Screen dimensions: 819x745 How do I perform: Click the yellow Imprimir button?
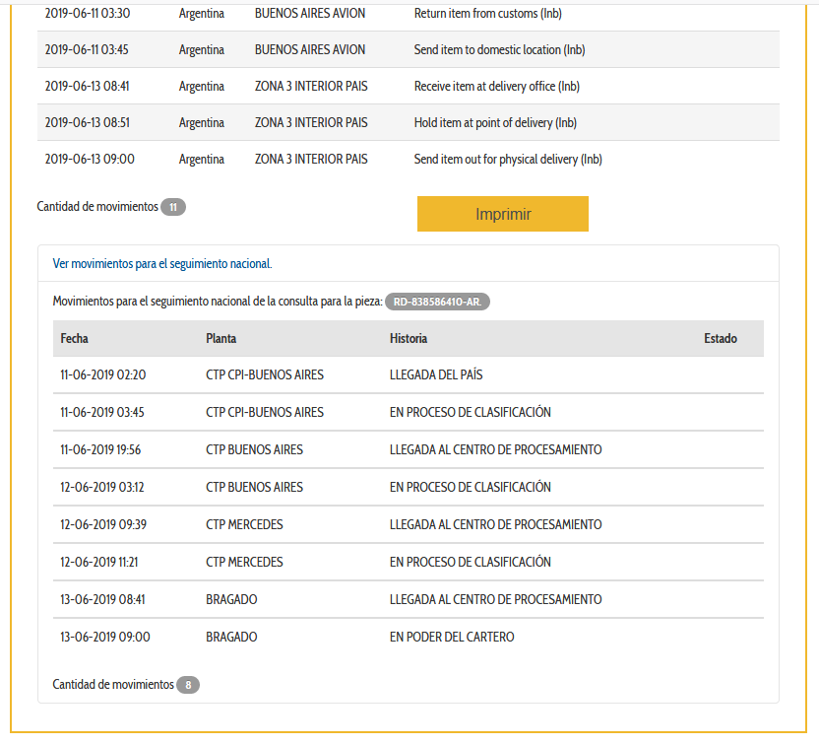click(x=502, y=214)
